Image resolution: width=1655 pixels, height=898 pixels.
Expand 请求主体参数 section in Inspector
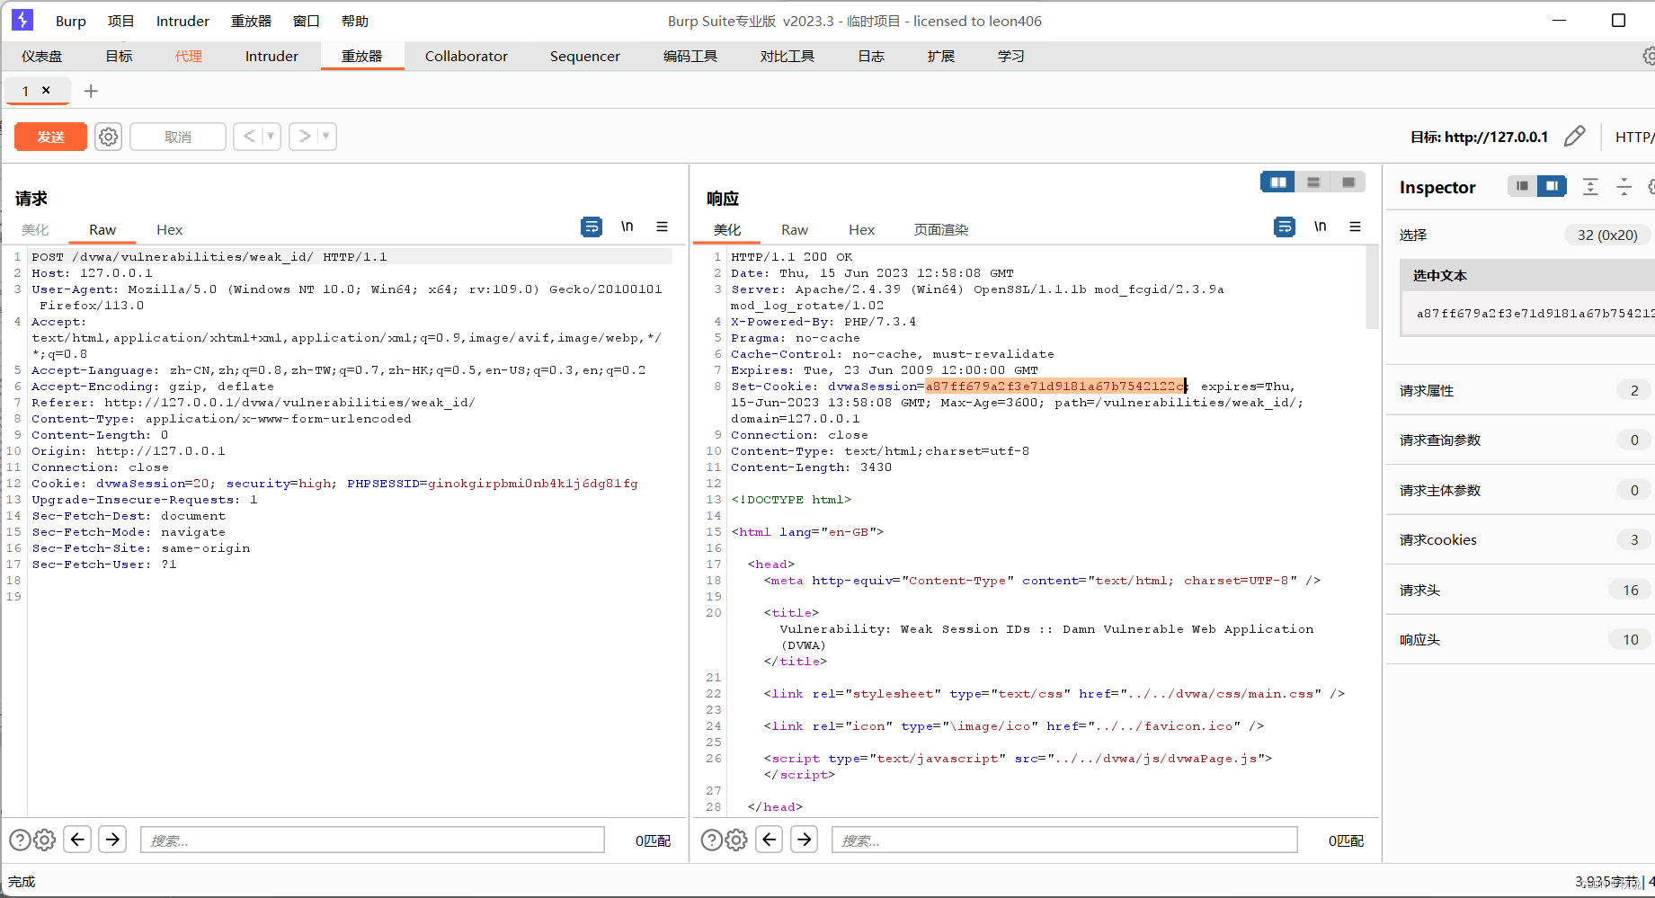[x=1519, y=490]
